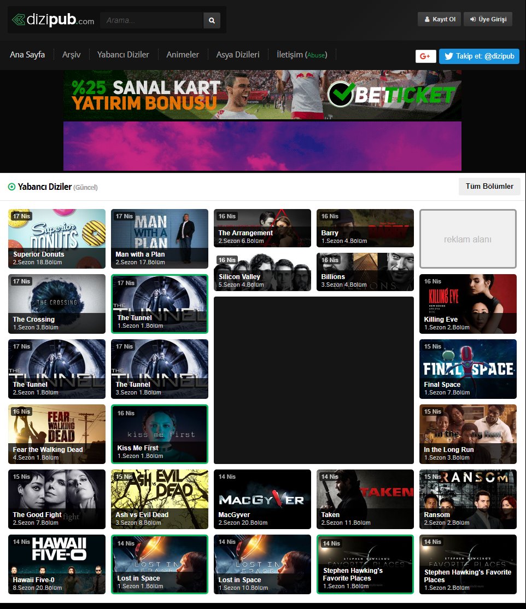Open Man with a Plan episode

(160, 239)
